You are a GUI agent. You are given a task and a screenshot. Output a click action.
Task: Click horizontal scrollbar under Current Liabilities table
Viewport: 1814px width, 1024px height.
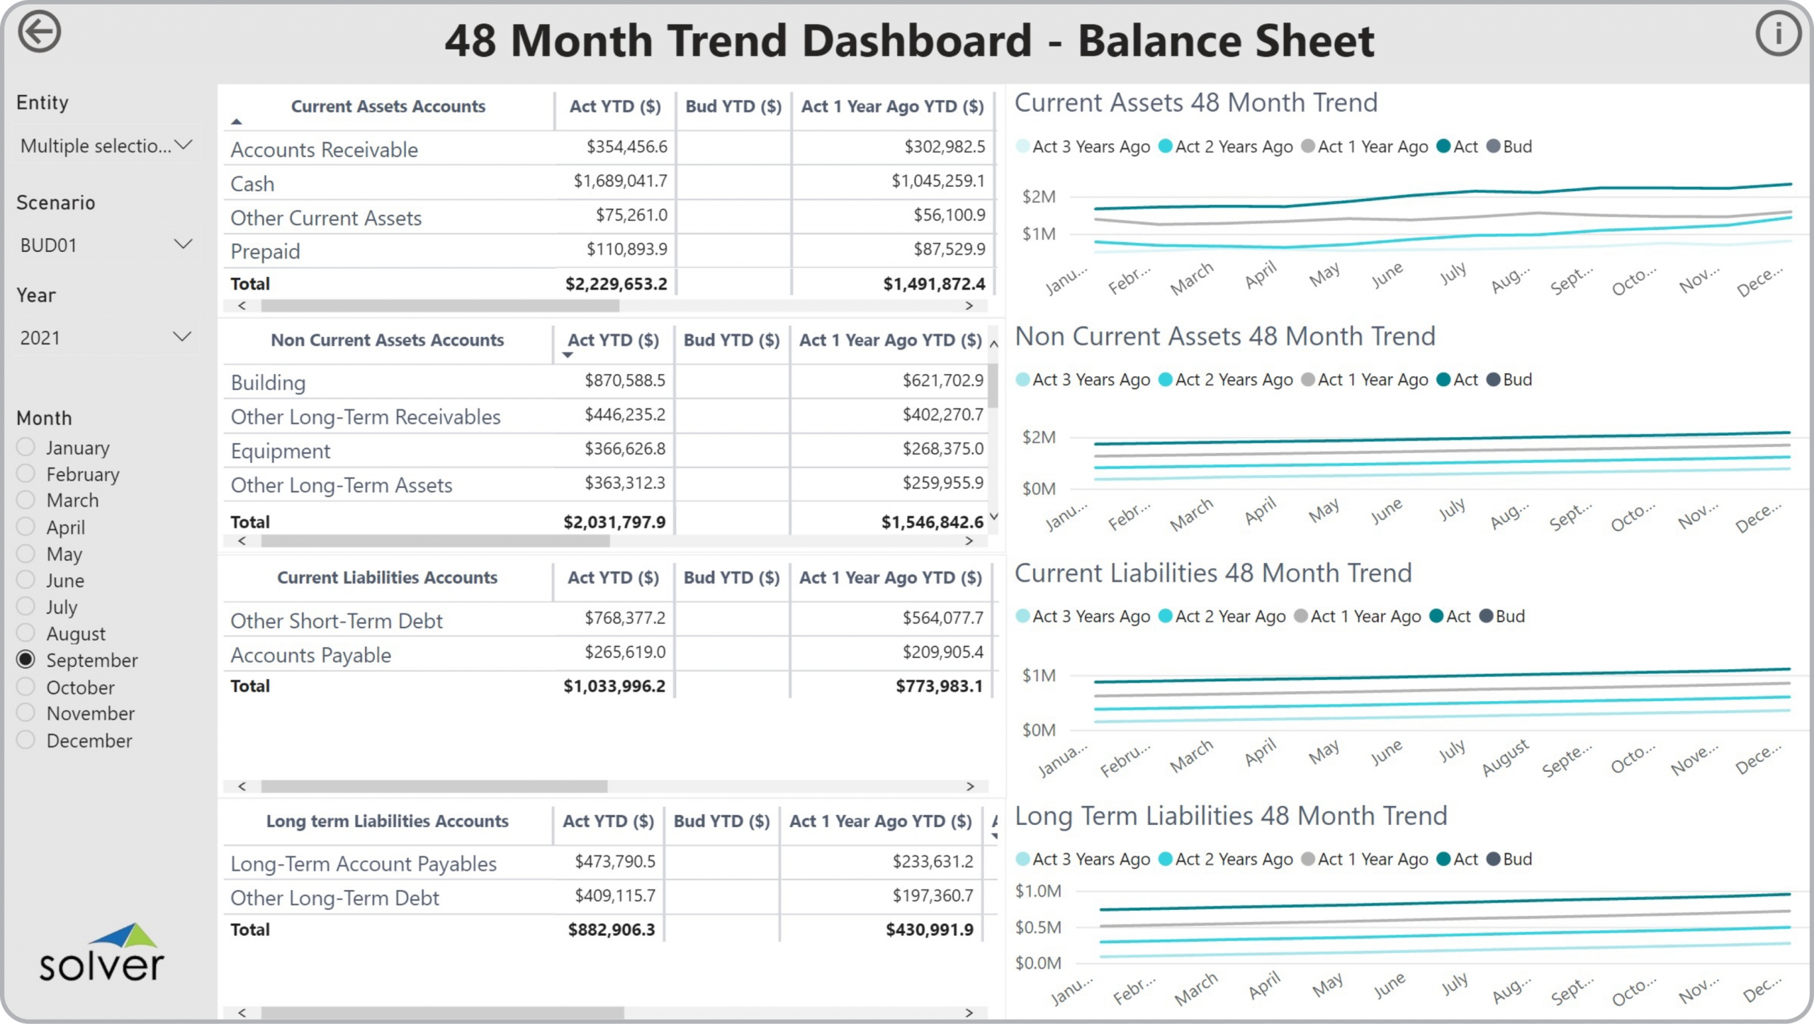click(434, 786)
